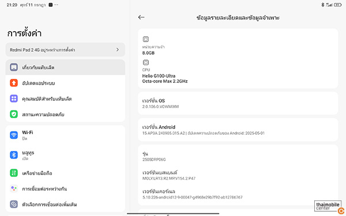Open Redmi Pad 2 4G setup banner
This screenshot has height=216, width=346.
tap(65, 50)
